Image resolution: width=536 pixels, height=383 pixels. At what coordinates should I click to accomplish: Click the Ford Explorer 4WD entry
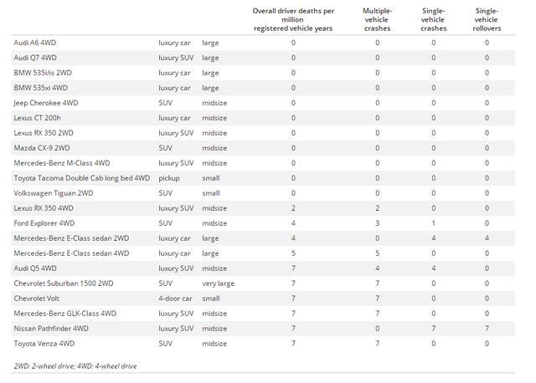(x=44, y=223)
